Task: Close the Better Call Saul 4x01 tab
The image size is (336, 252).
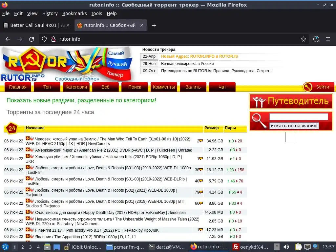Action: click(68, 25)
